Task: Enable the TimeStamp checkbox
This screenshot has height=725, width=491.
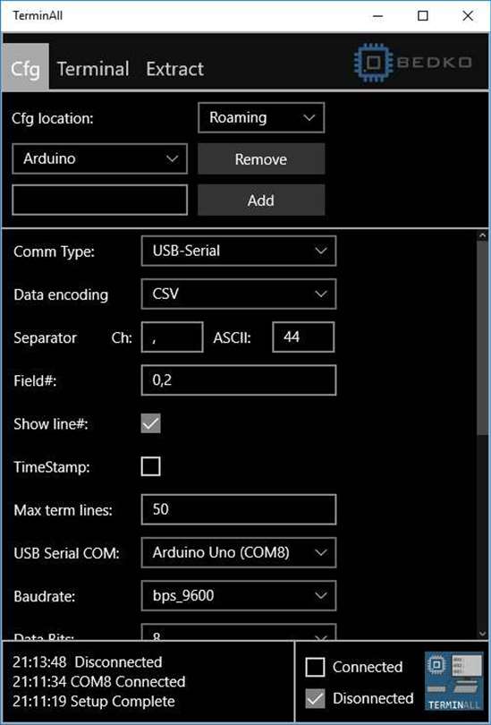Action: click(150, 466)
